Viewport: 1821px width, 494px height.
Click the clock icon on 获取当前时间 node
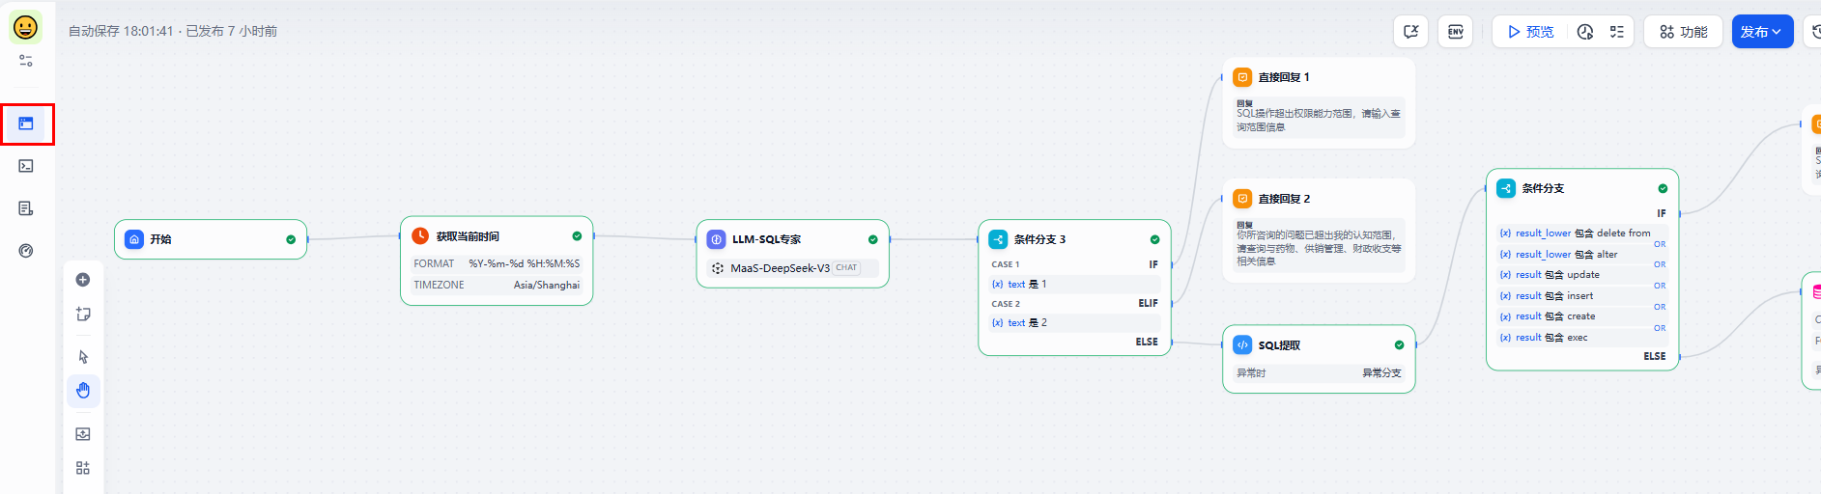point(420,236)
